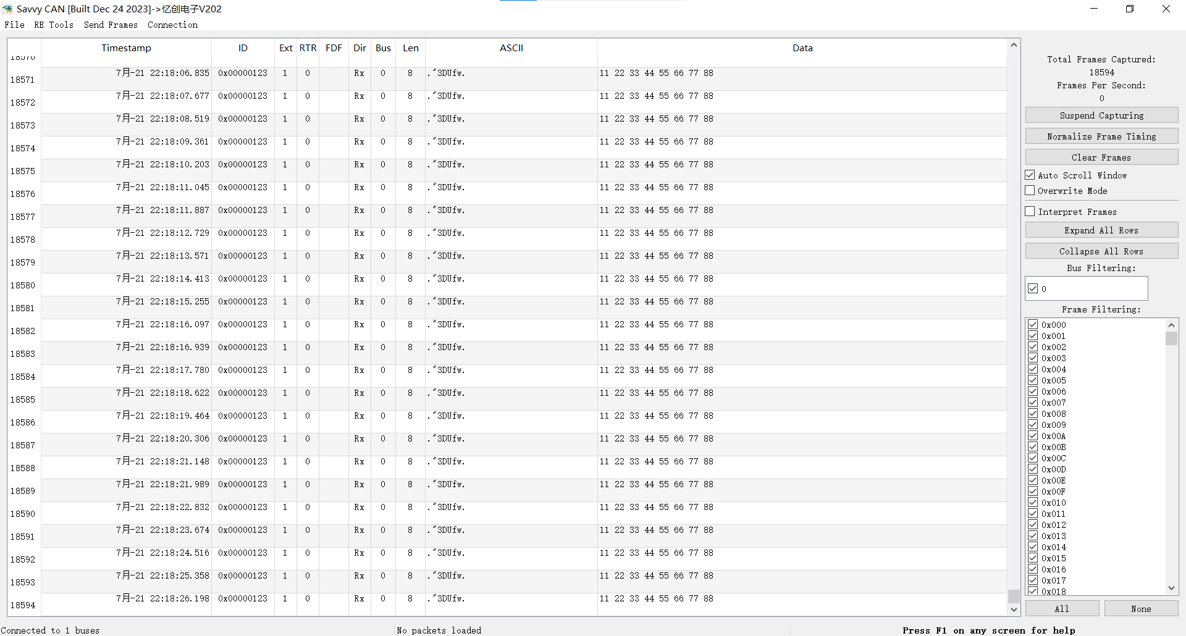Screen dimensions: 1186x636
Task: Open the RE Tools menu
Action: (54, 25)
